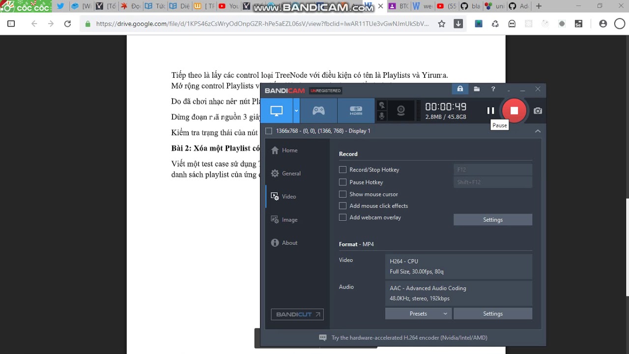Select the HDMI device recording mode
The width and height of the screenshot is (629, 354).
click(356, 111)
